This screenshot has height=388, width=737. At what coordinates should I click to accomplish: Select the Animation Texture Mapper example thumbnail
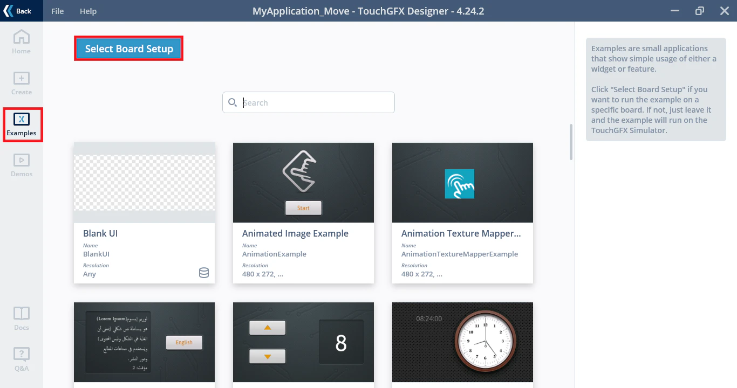(x=462, y=183)
